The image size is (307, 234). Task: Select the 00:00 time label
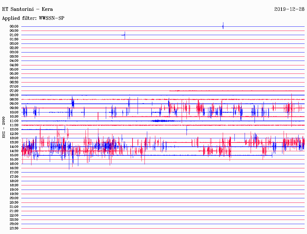14,26
